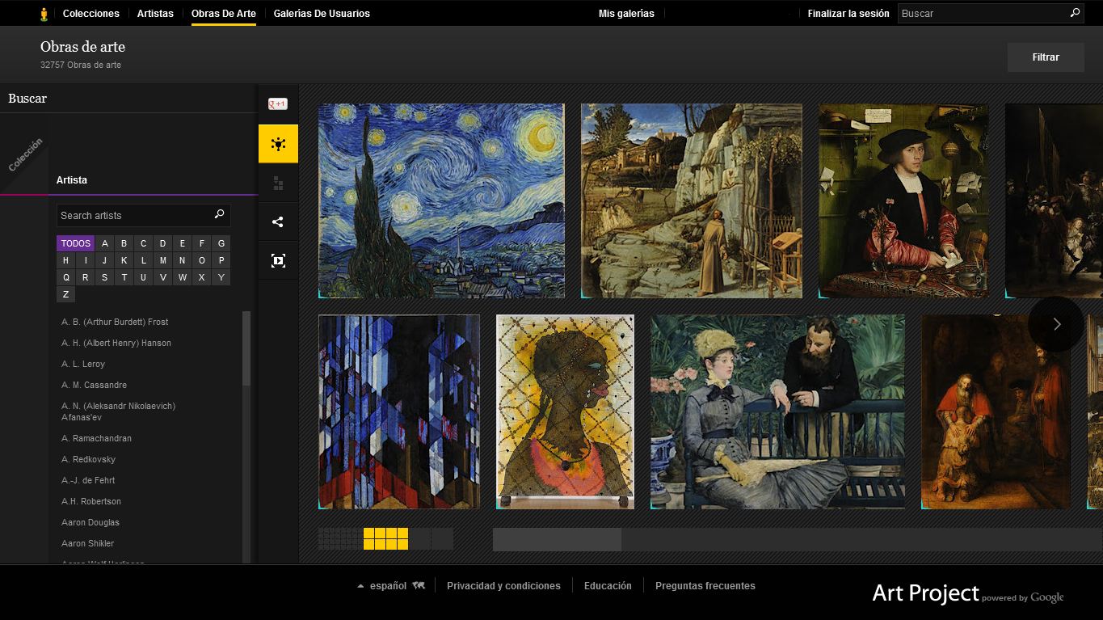The height and width of the screenshot is (620, 1103).
Task: Click the Art Project powered by Google logo
Action: (968, 593)
